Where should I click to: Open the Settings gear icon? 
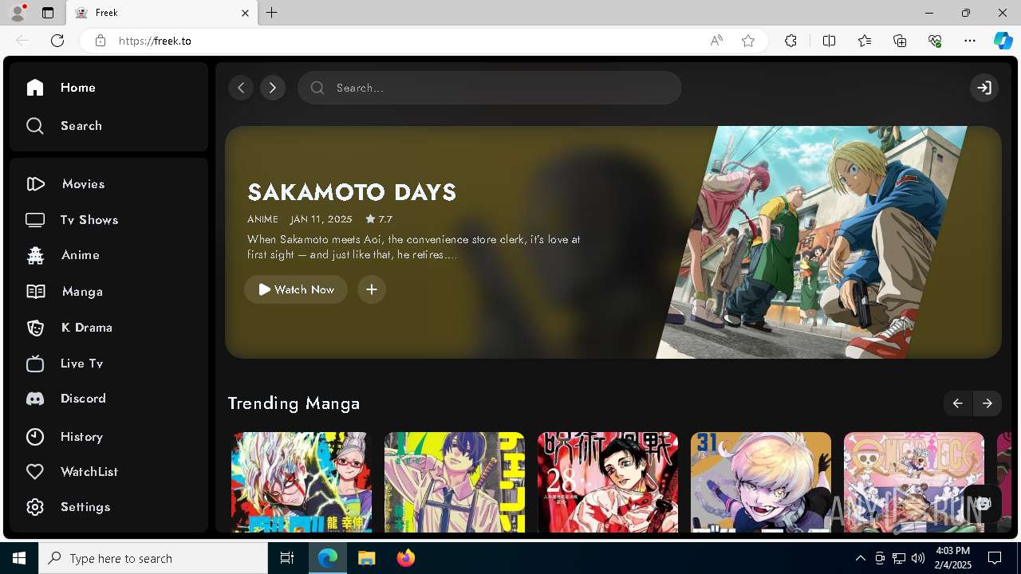pyautogui.click(x=35, y=507)
